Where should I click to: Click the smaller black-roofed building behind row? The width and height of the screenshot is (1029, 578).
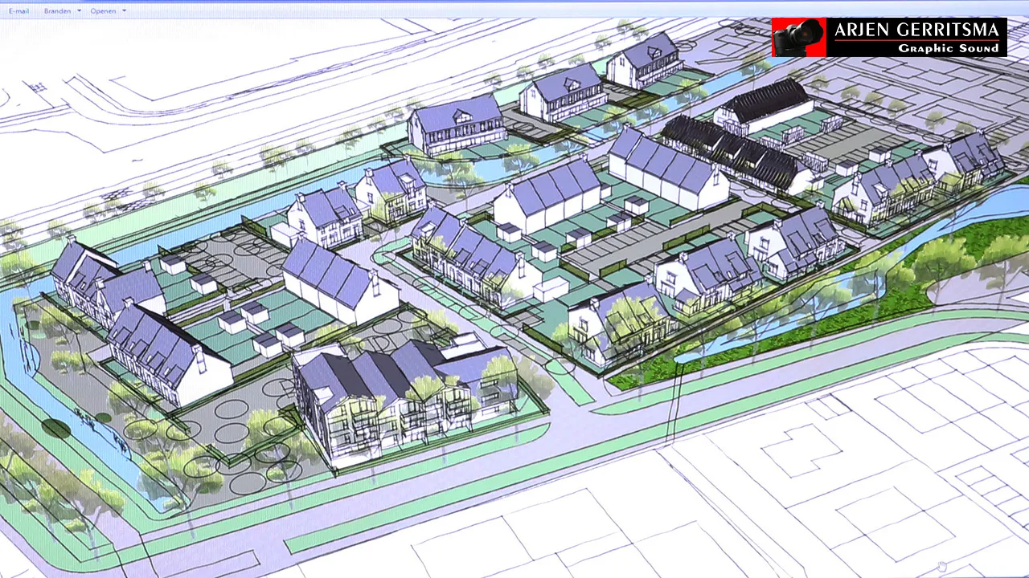tap(764, 104)
